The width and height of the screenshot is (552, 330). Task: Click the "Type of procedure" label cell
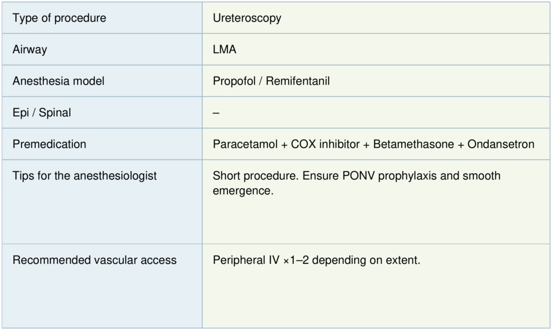tap(59, 18)
